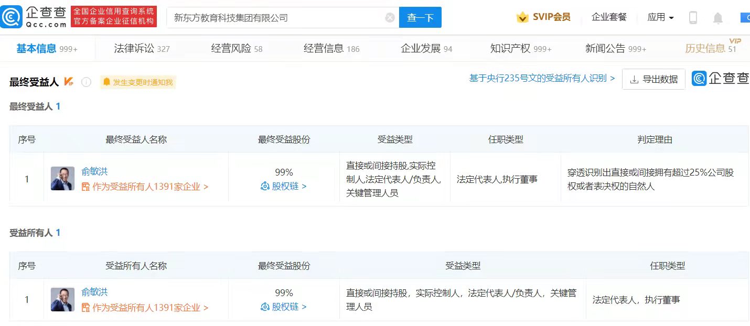The image size is (750, 326).
Task: Click the 查一下 search button
Action: (x=420, y=17)
